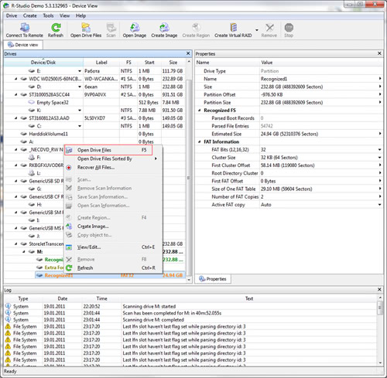Screen dimensions: 387x378
Task: Click the Stop toolbar icon
Action: click(x=289, y=28)
